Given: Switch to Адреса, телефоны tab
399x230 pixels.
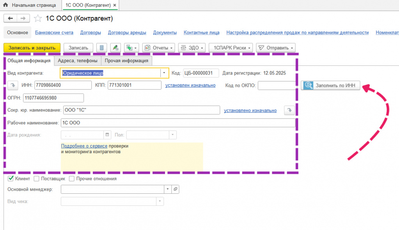Looking at the screenshot, I should pos(78,60).
